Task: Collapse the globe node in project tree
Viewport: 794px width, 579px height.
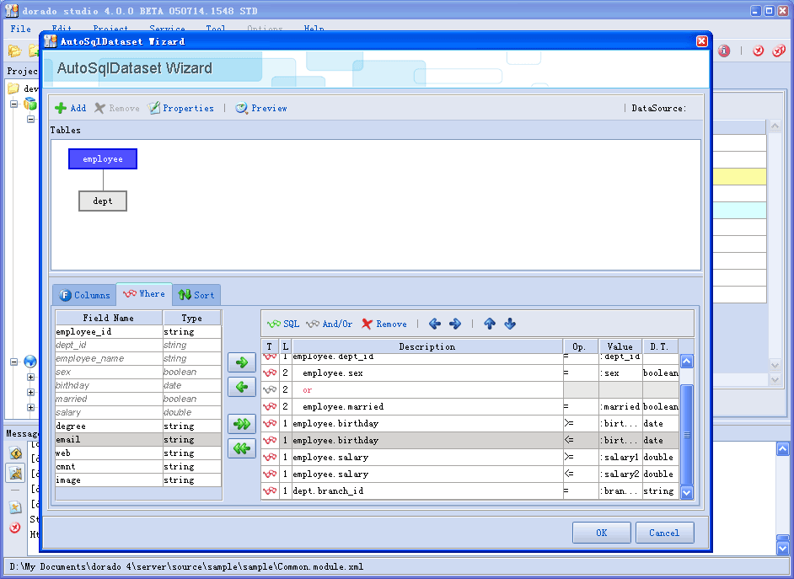Action: pos(14,362)
